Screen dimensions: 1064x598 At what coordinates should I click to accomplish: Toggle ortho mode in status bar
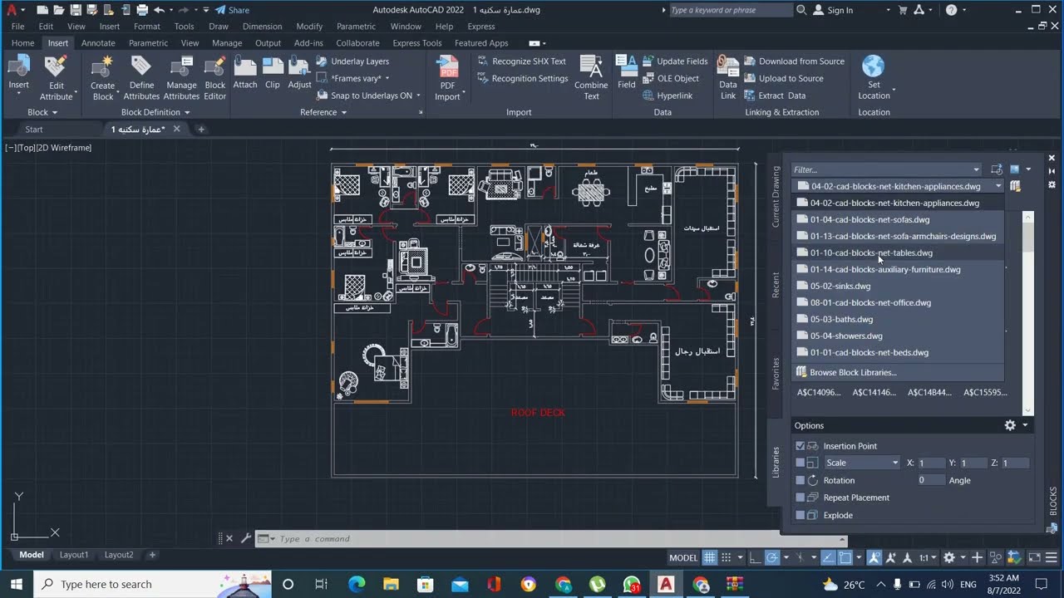pyautogui.click(x=755, y=557)
